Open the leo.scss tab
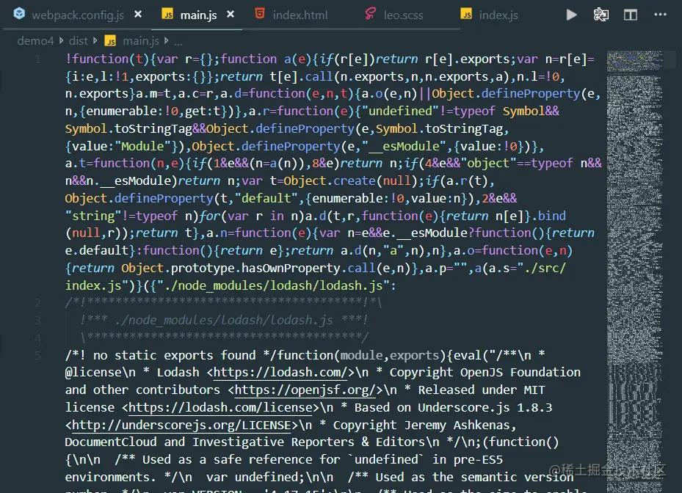 [405, 13]
